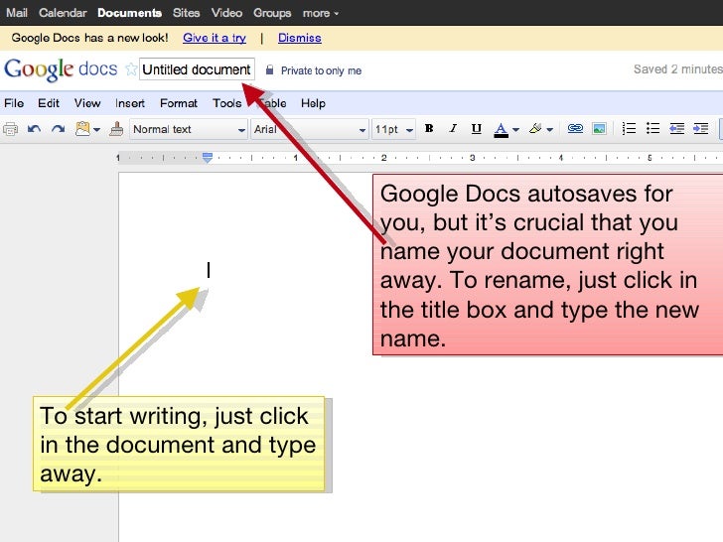723x542 pixels.
Task: Click the lock sharing icon
Action: (270, 70)
